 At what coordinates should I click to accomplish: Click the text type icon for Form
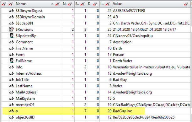click(x=11, y=55)
